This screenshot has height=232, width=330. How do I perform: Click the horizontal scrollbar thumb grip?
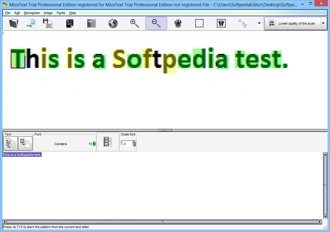click(162, 222)
